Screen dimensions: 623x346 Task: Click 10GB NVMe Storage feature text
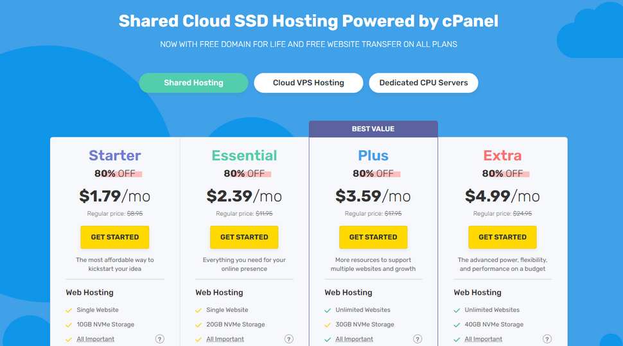(x=105, y=325)
